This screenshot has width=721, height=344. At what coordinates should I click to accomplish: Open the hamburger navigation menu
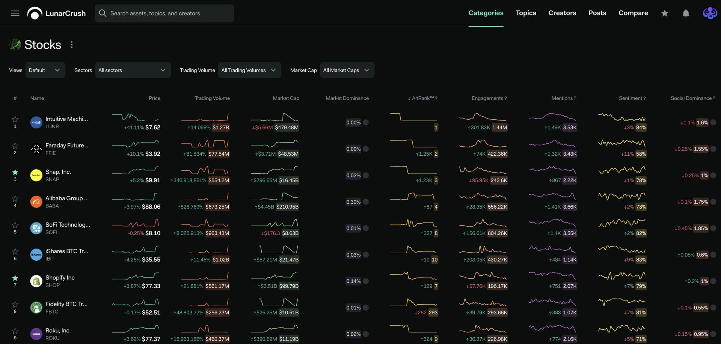pyautogui.click(x=15, y=13)
